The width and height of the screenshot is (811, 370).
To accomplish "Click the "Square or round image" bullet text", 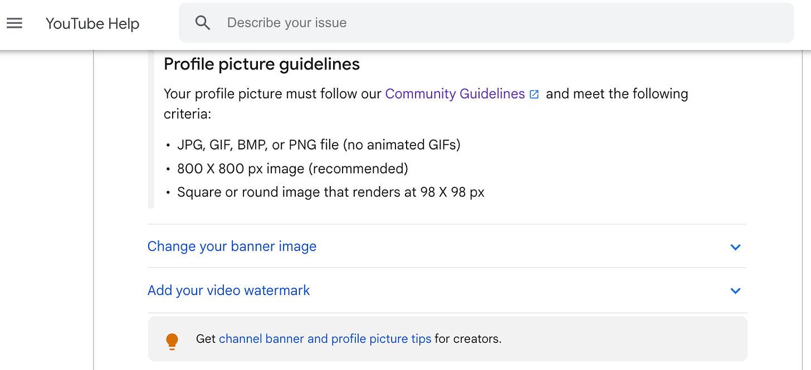I will tap(331, 192).
